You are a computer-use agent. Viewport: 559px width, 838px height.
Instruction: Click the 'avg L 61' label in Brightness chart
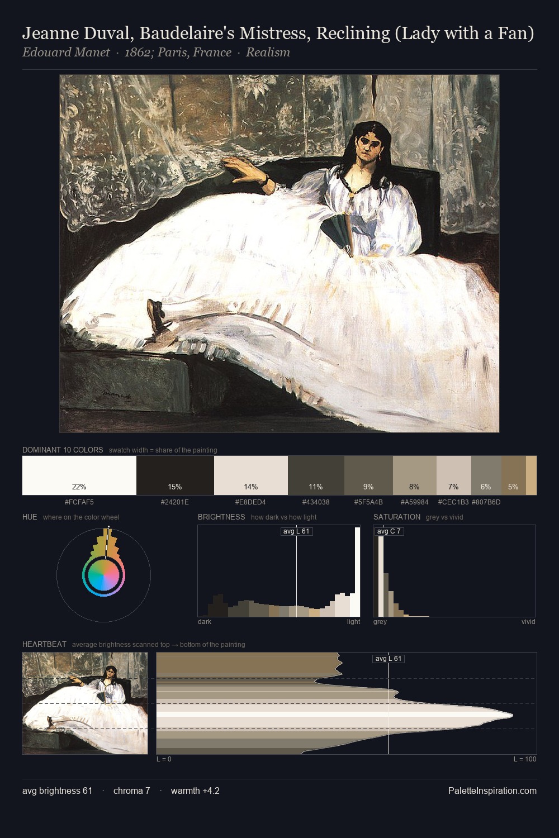(x=296, y=531)
